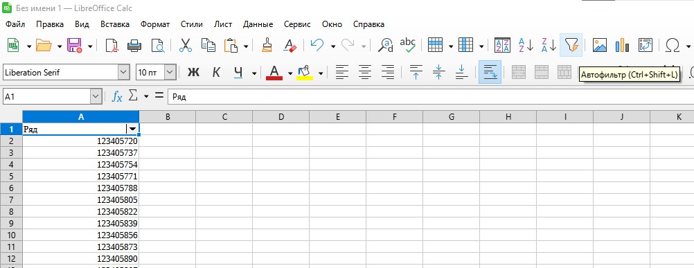Open the Liberation Serif font dropdown
Viewport: 694px width, 268px height.
point(123,72)
